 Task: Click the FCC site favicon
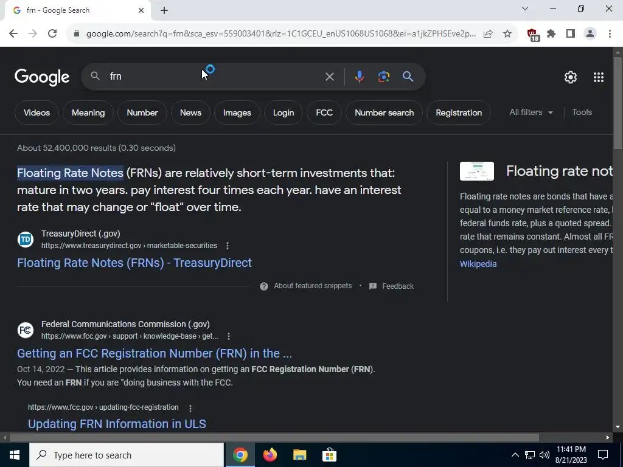(x=26, y=330)
